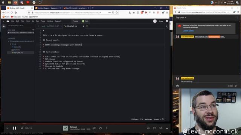Screen dimensions: 241x135
Task: Toggle repeat in music player
Action: point(154,128)
